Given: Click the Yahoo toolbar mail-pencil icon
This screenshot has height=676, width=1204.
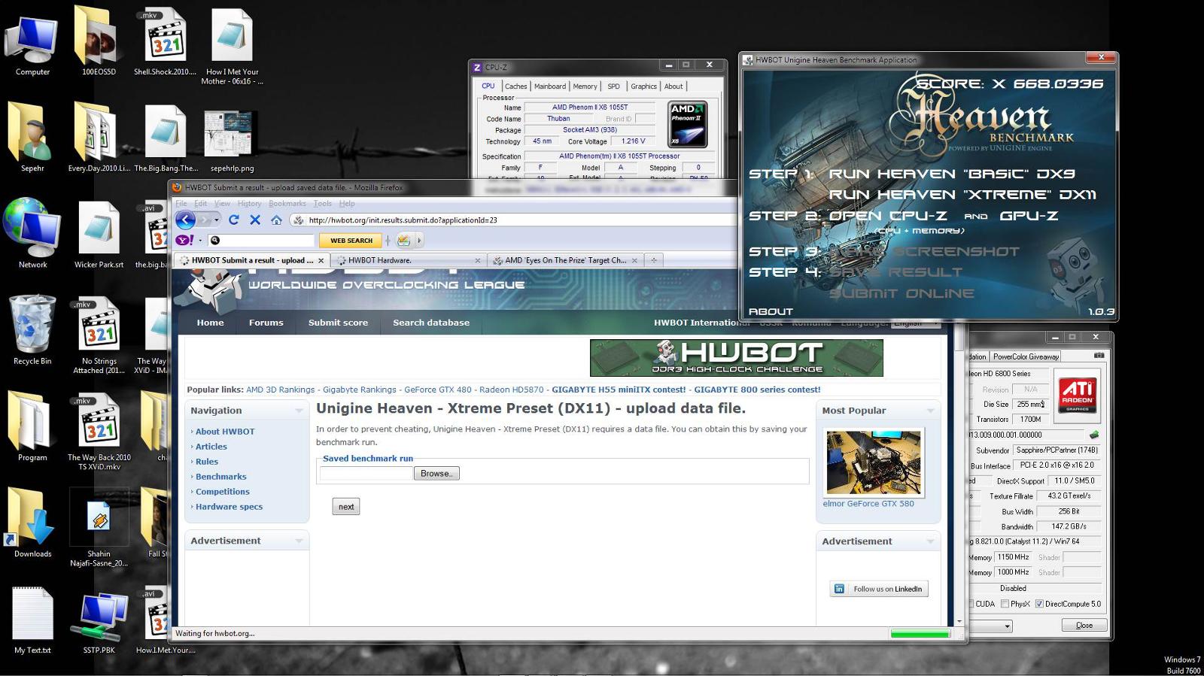Looking at the screenshot, I should point(404,240).
